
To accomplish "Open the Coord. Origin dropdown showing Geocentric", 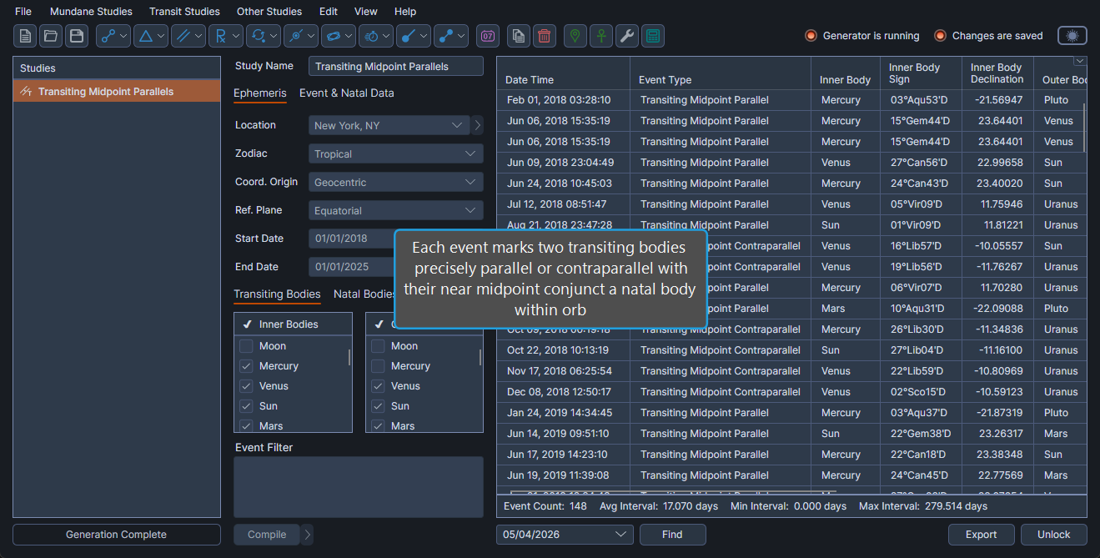I will pos(396,183).
